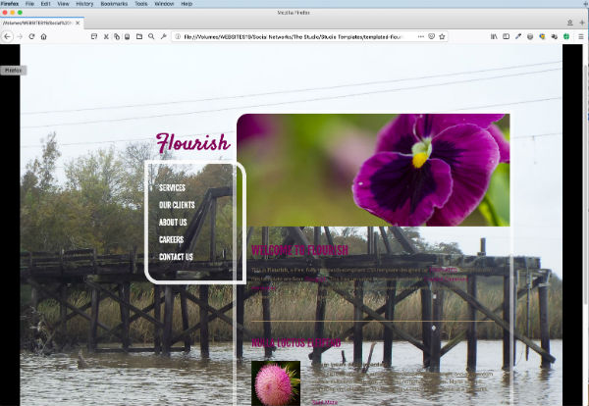Open the Tools menu
The height and width of the screenshot is (406, 589).
140,4
